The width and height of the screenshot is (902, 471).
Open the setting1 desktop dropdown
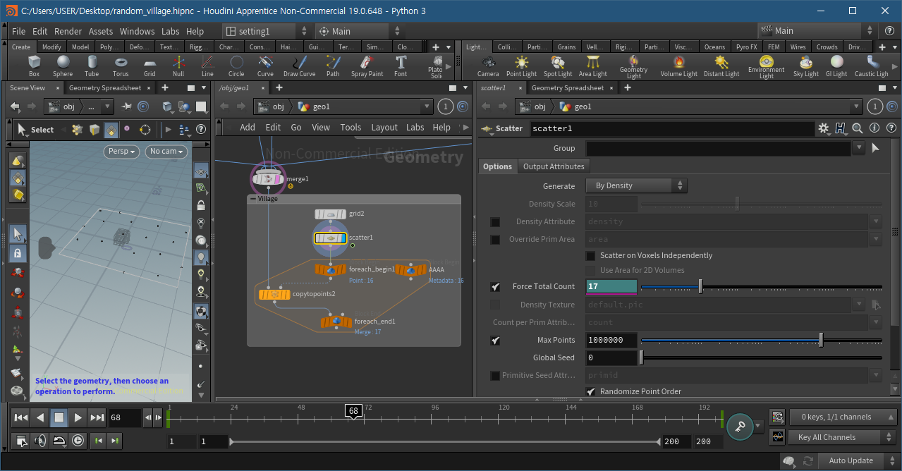(267, 31)
